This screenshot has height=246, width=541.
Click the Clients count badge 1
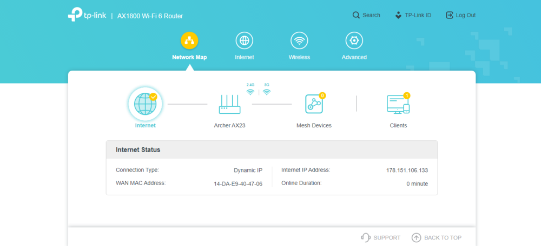407,95
